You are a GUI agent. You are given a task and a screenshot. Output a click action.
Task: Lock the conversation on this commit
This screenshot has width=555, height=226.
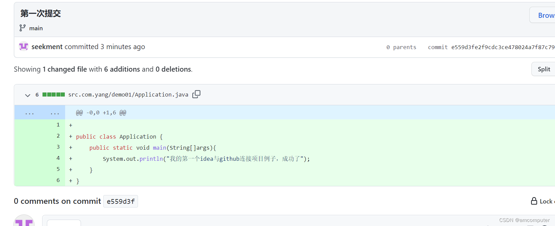click(x=543, y=201)
